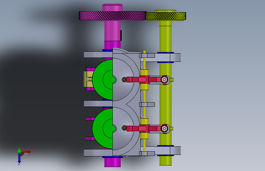The image size is (265, 171).
Task: Select the lower green disc
Action: click(103, 129)
